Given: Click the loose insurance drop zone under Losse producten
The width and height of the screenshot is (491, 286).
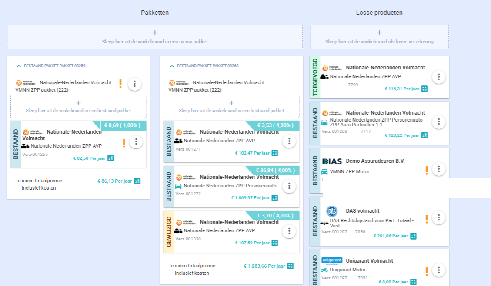Looking at the screenshot, I should pyautogui.click(x=379, y=37).
